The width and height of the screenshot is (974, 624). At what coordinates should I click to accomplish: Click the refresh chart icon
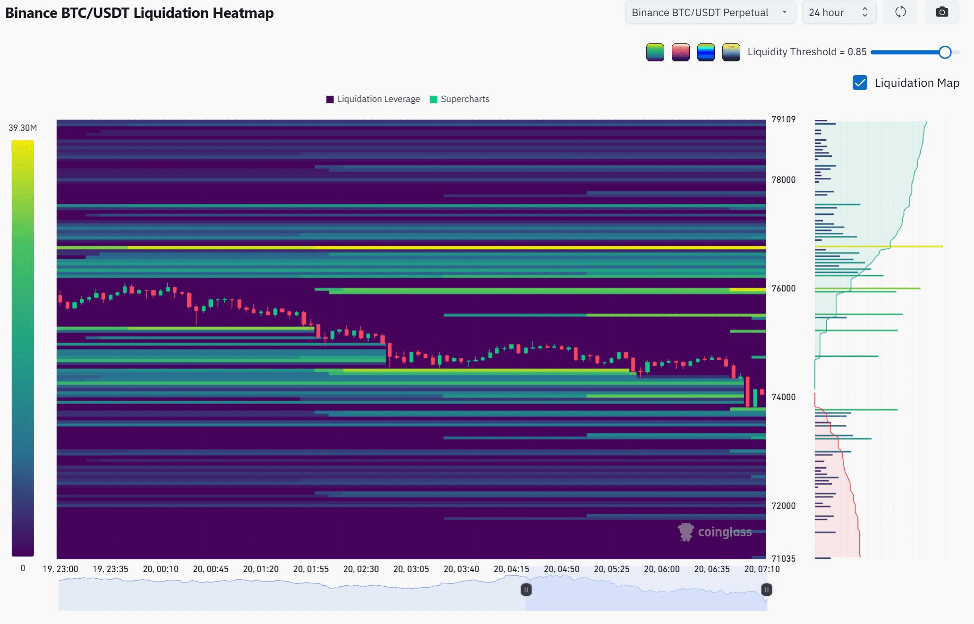900,12
